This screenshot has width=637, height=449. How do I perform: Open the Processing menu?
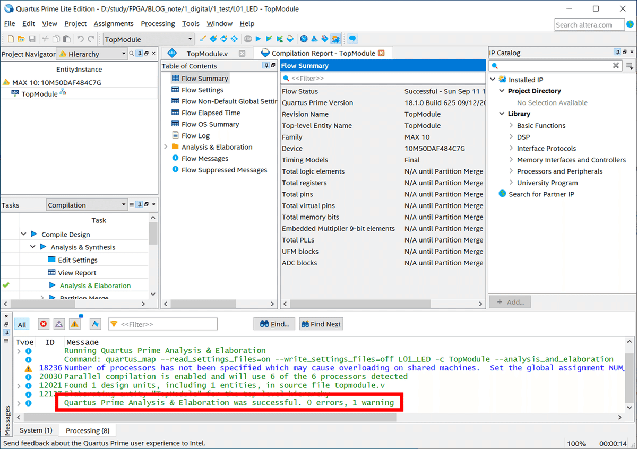pyautogui.click(x=158, y=24)
